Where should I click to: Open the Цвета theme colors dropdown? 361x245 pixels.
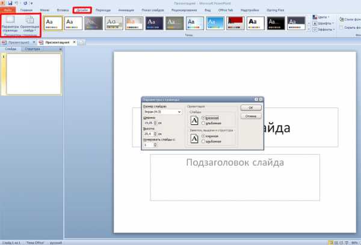[x=322, y=17]
